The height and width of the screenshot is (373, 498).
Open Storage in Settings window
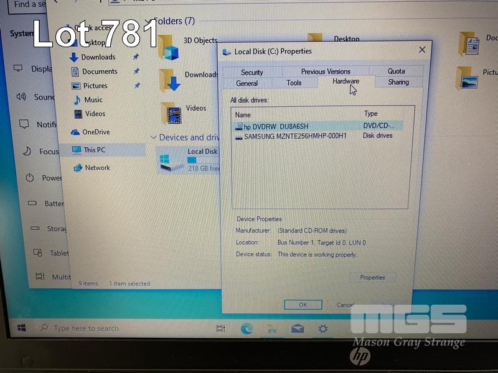tap(48, 228)
